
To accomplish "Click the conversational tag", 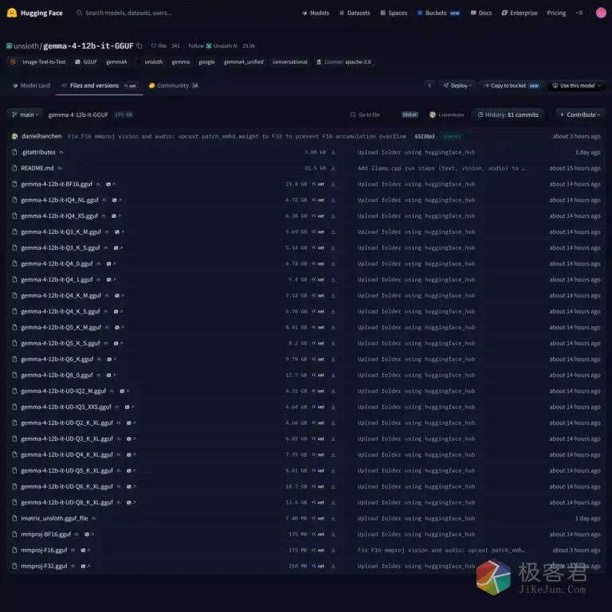I will click(290, 62).
